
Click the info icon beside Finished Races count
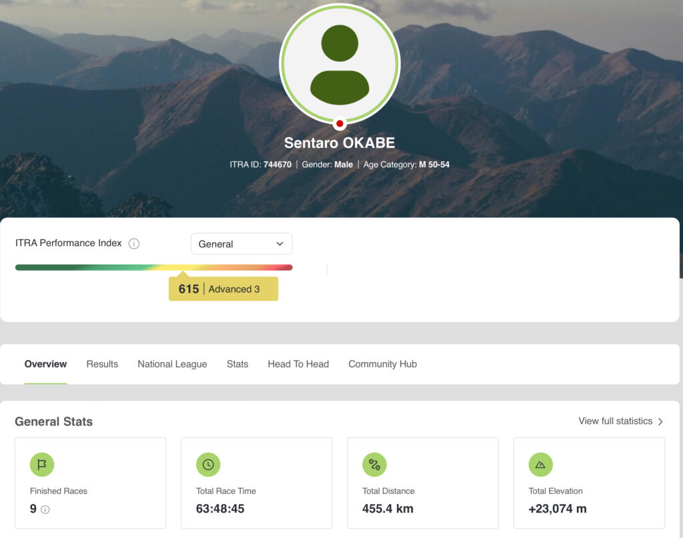tap(45, 510)
